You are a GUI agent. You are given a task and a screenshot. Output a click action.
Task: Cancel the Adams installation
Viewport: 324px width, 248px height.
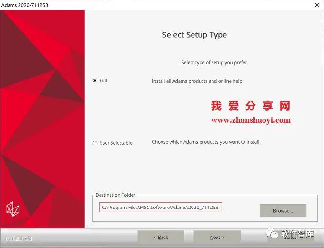pyautogui.click(x=291, y=238)
